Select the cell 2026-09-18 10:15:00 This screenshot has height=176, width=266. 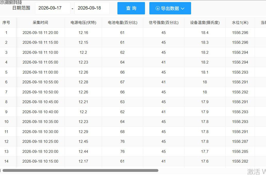click(x=40, y=161)
